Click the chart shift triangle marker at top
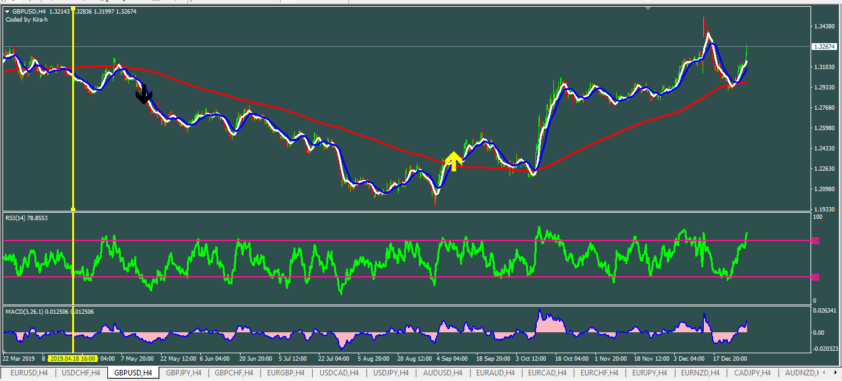Screen dimensions: 842x381 (648, 9)
